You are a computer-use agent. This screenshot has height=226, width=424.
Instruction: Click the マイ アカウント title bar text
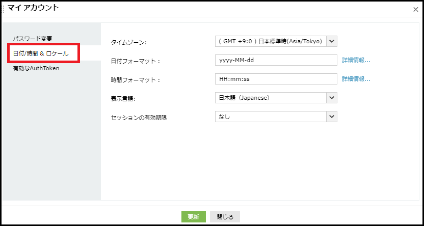pos(33,8)
